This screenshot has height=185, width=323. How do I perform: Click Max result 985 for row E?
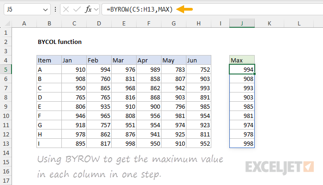(242, 106)
